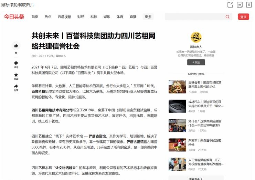Click the 冒险老人 author avatar

[196, 37]
